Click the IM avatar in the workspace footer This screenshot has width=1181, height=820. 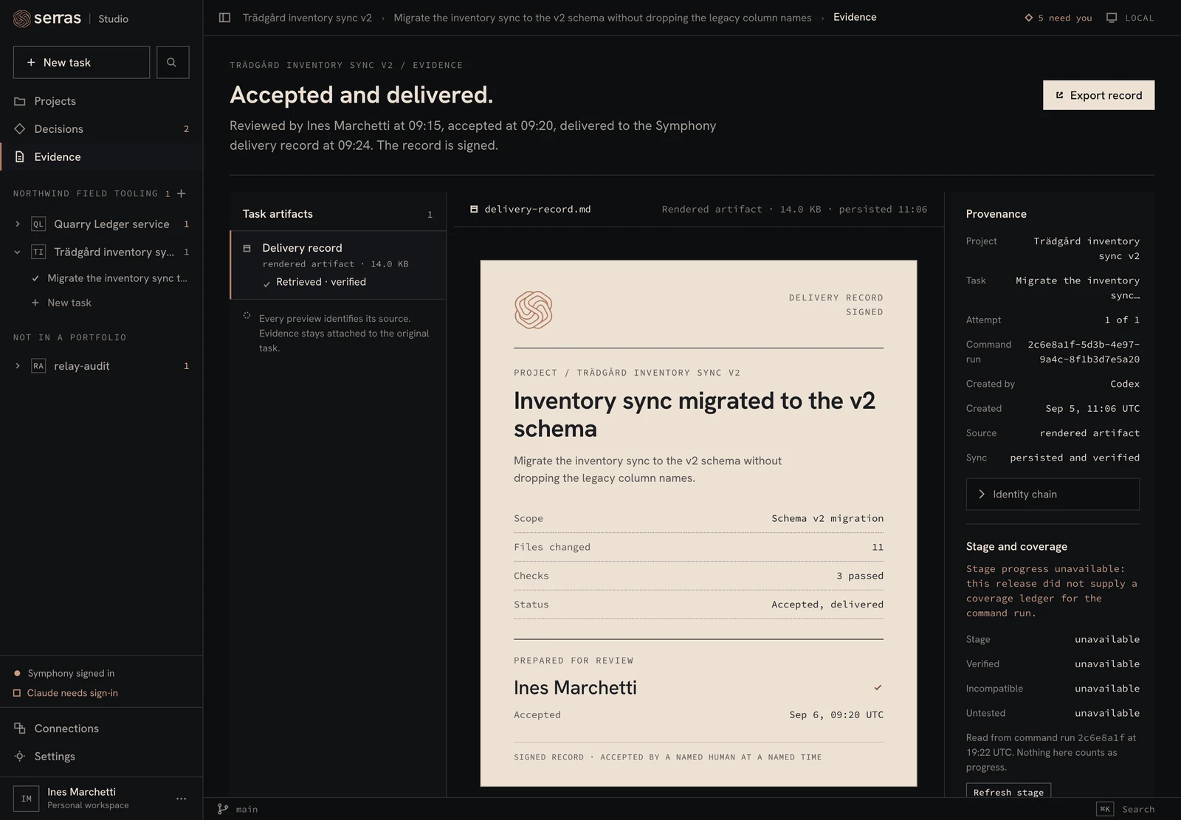point(27,799)
